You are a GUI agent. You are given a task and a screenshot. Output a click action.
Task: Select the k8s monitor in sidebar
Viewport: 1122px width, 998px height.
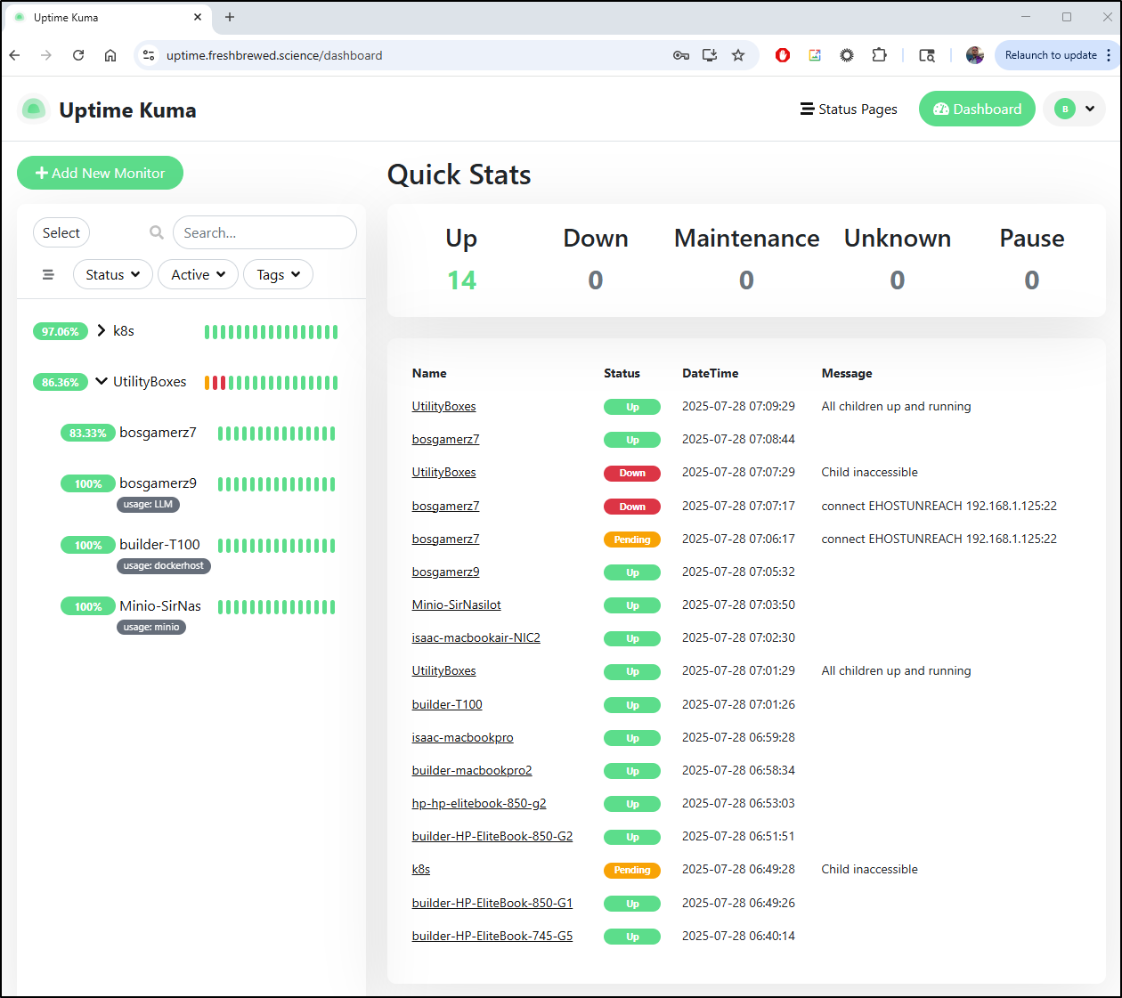124,330
